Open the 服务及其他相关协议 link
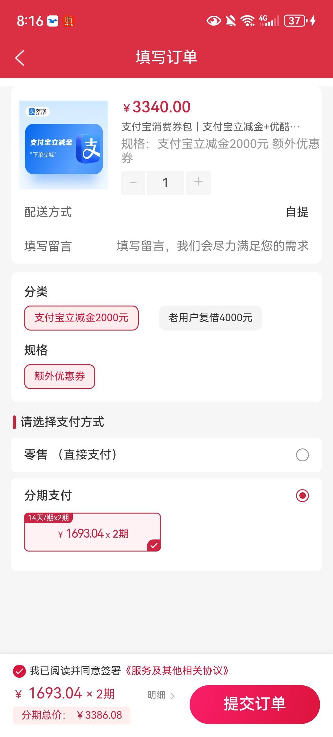Viewport: 333px width, 737px height. pos(177,671)
